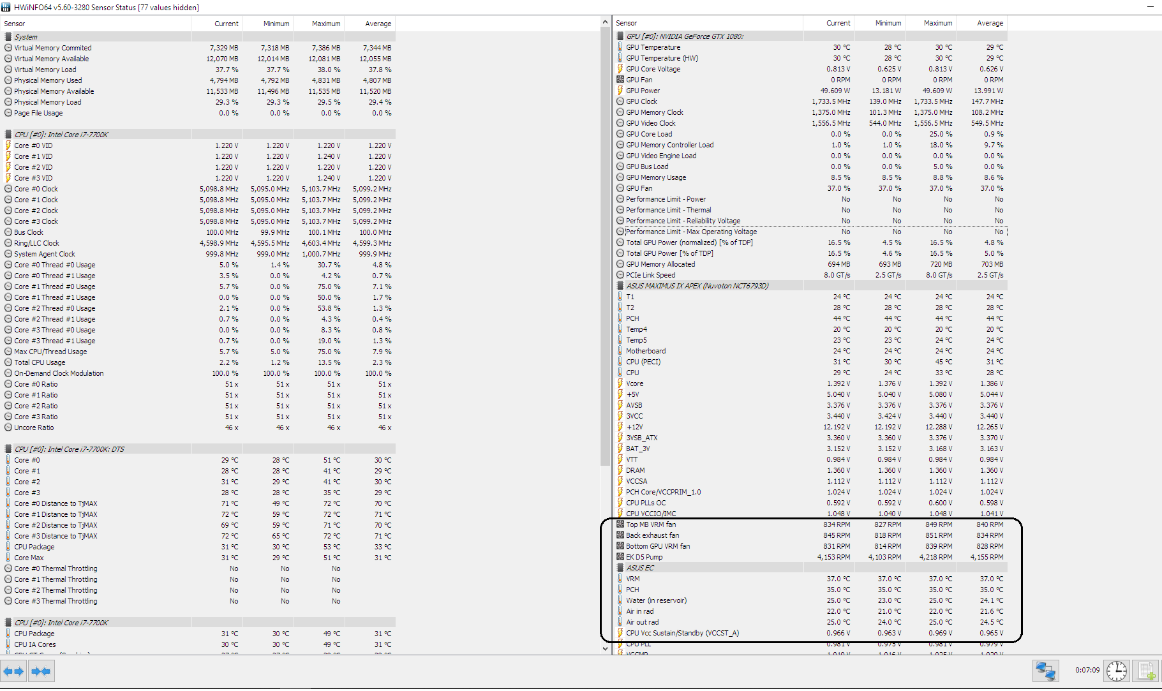Select the GPU Memory Allocated row
Screen dimensions: 1162x691
pyautogui.click(x=810, y=264)
